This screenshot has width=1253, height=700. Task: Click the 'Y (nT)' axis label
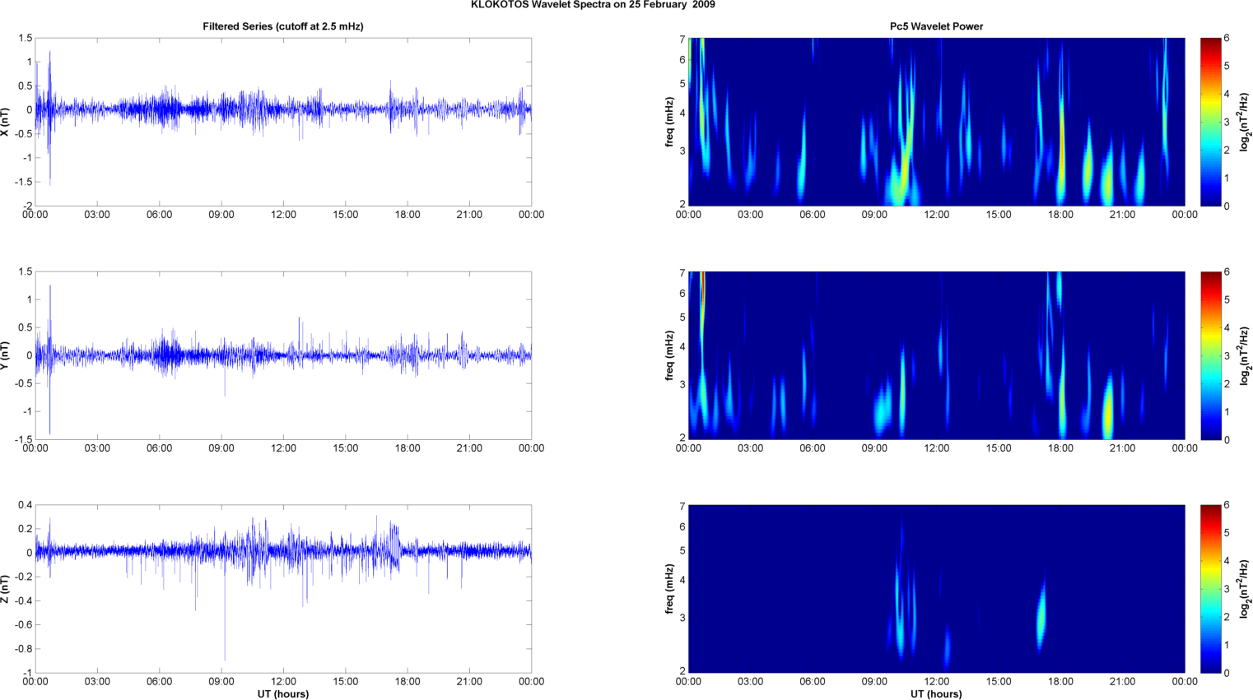tap(6, 355)
